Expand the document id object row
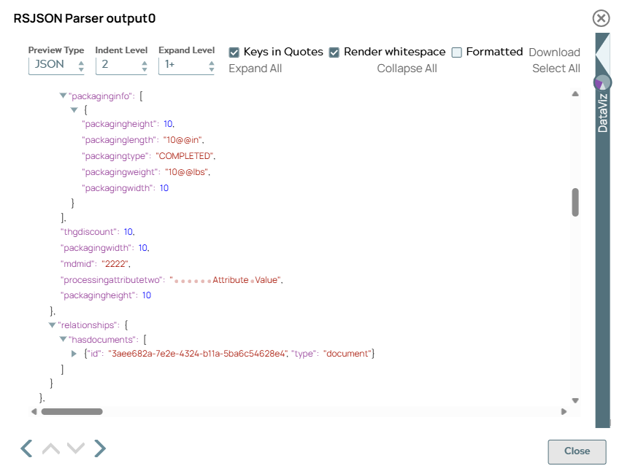 pos(73,353)
